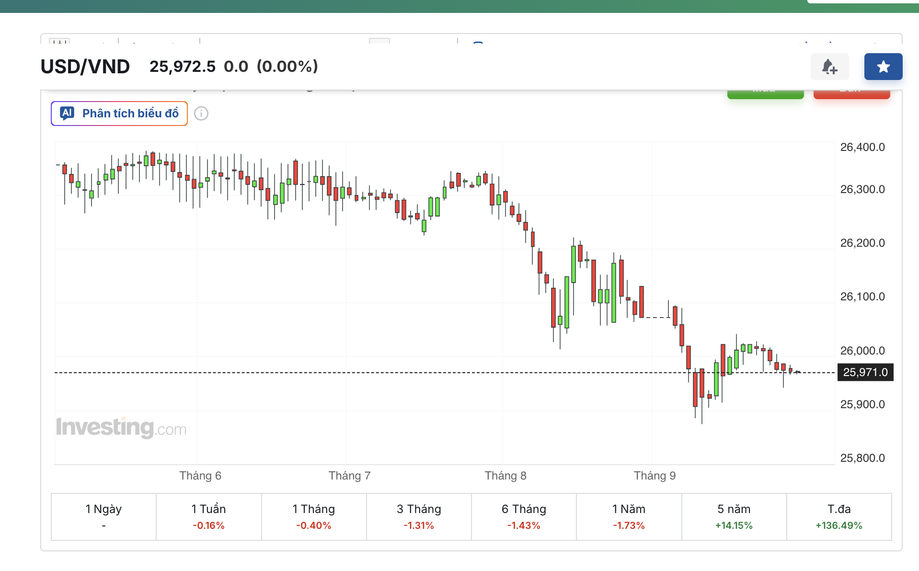Switch chart to 1 Tháng range
Screen dimensions: 919x571
(313, 517)
